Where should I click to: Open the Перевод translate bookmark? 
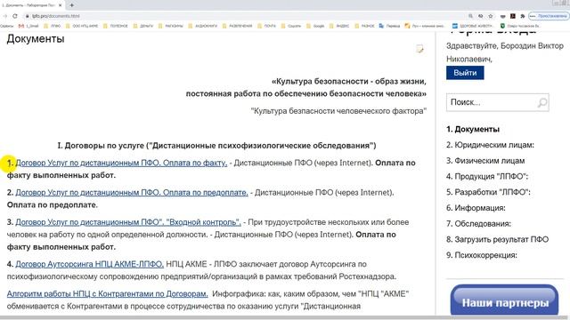tap(389, 26)
